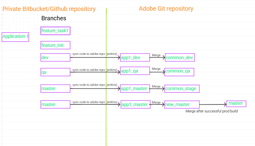Click app1_master box beside common_stage
This screenshot has height=146, width=255.
click(x=135, y=88)
